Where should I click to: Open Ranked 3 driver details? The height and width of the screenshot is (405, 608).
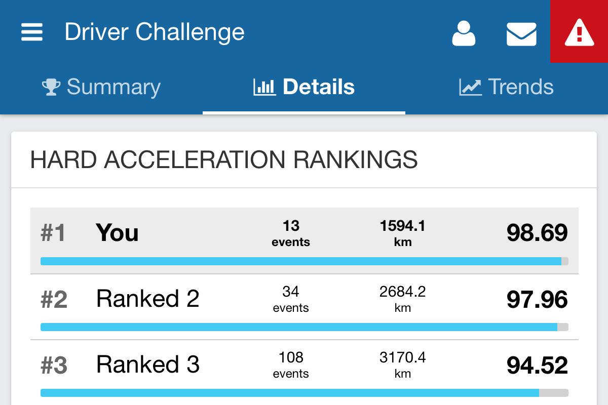(x=147, y=364)
